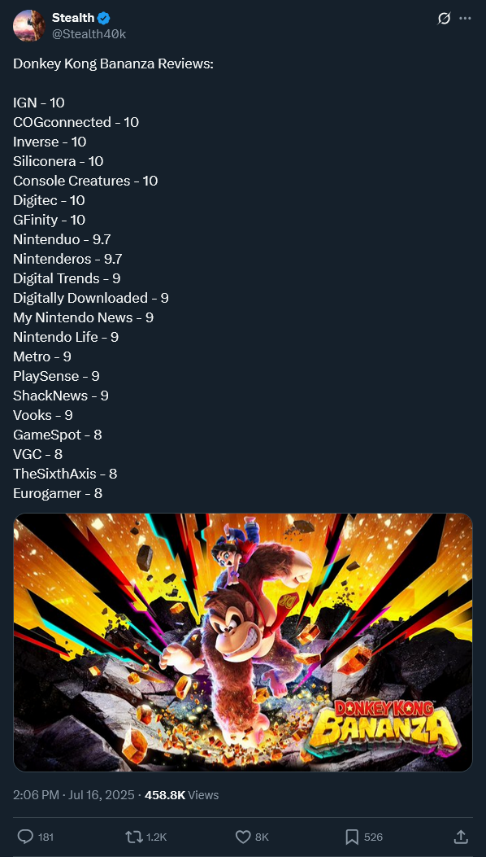Like the post with heart icon
486x857 pixels.
pyautogui.click(x=242, y=837)
